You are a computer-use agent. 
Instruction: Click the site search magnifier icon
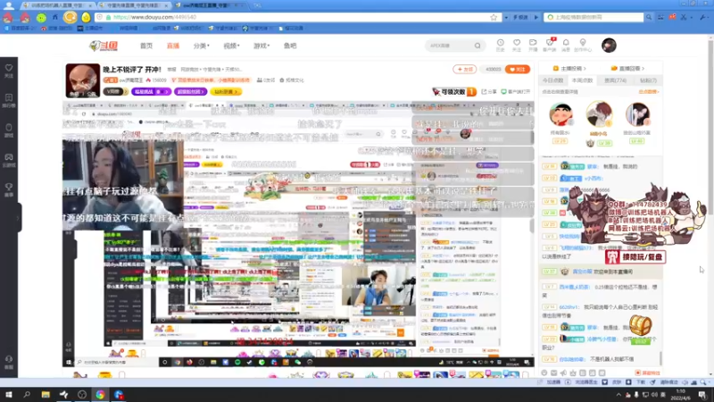coord(477,46)
